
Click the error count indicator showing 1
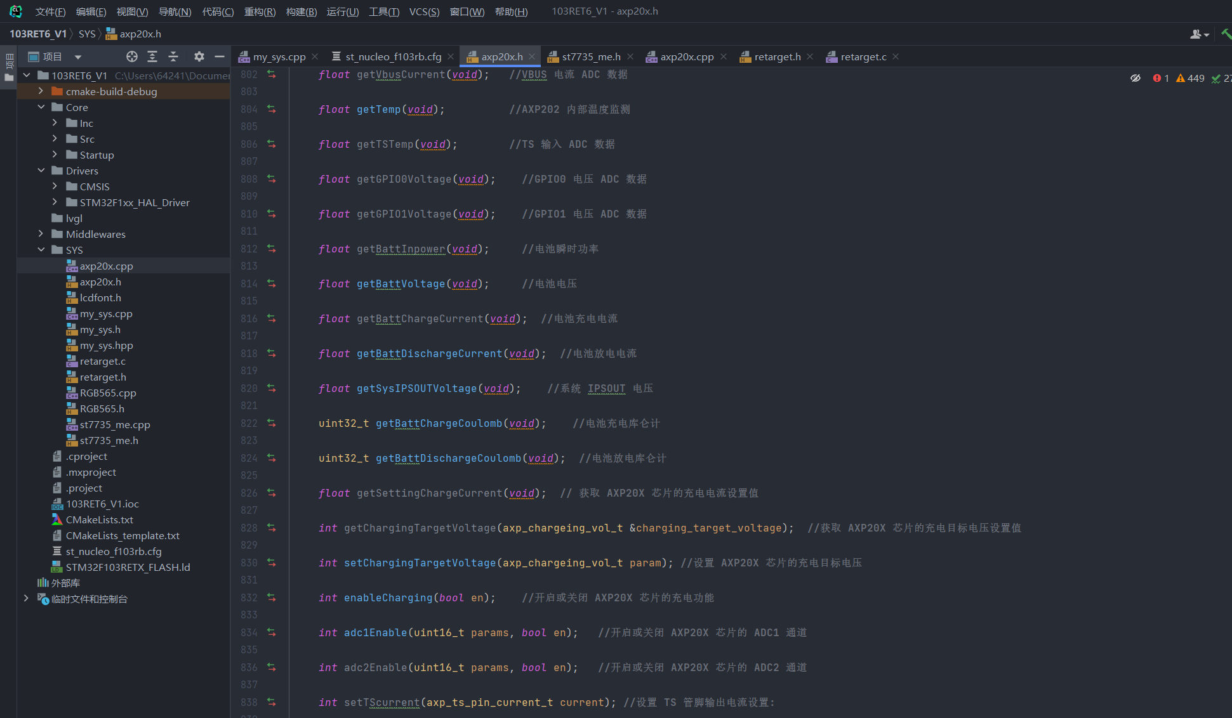tap(1161, 78)
